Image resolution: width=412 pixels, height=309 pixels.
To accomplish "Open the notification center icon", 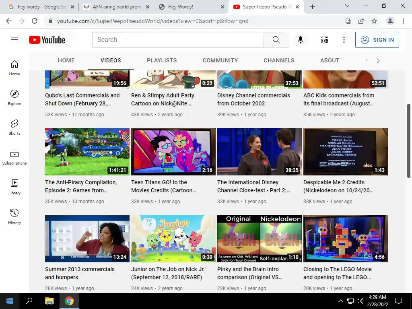I will tap(399, 301).
